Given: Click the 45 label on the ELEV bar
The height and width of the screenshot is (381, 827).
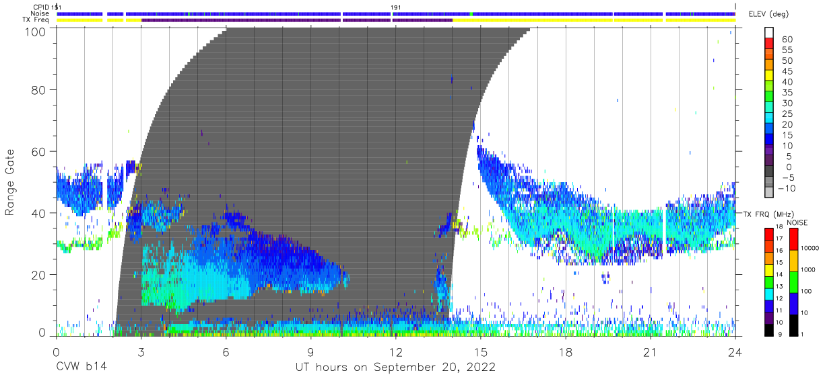Looking at the screenshot, I should [787, 71].
